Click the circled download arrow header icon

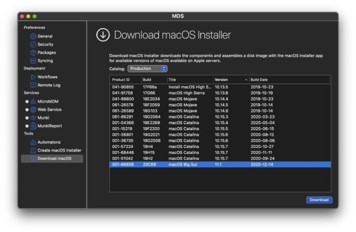tap(103, 35)
